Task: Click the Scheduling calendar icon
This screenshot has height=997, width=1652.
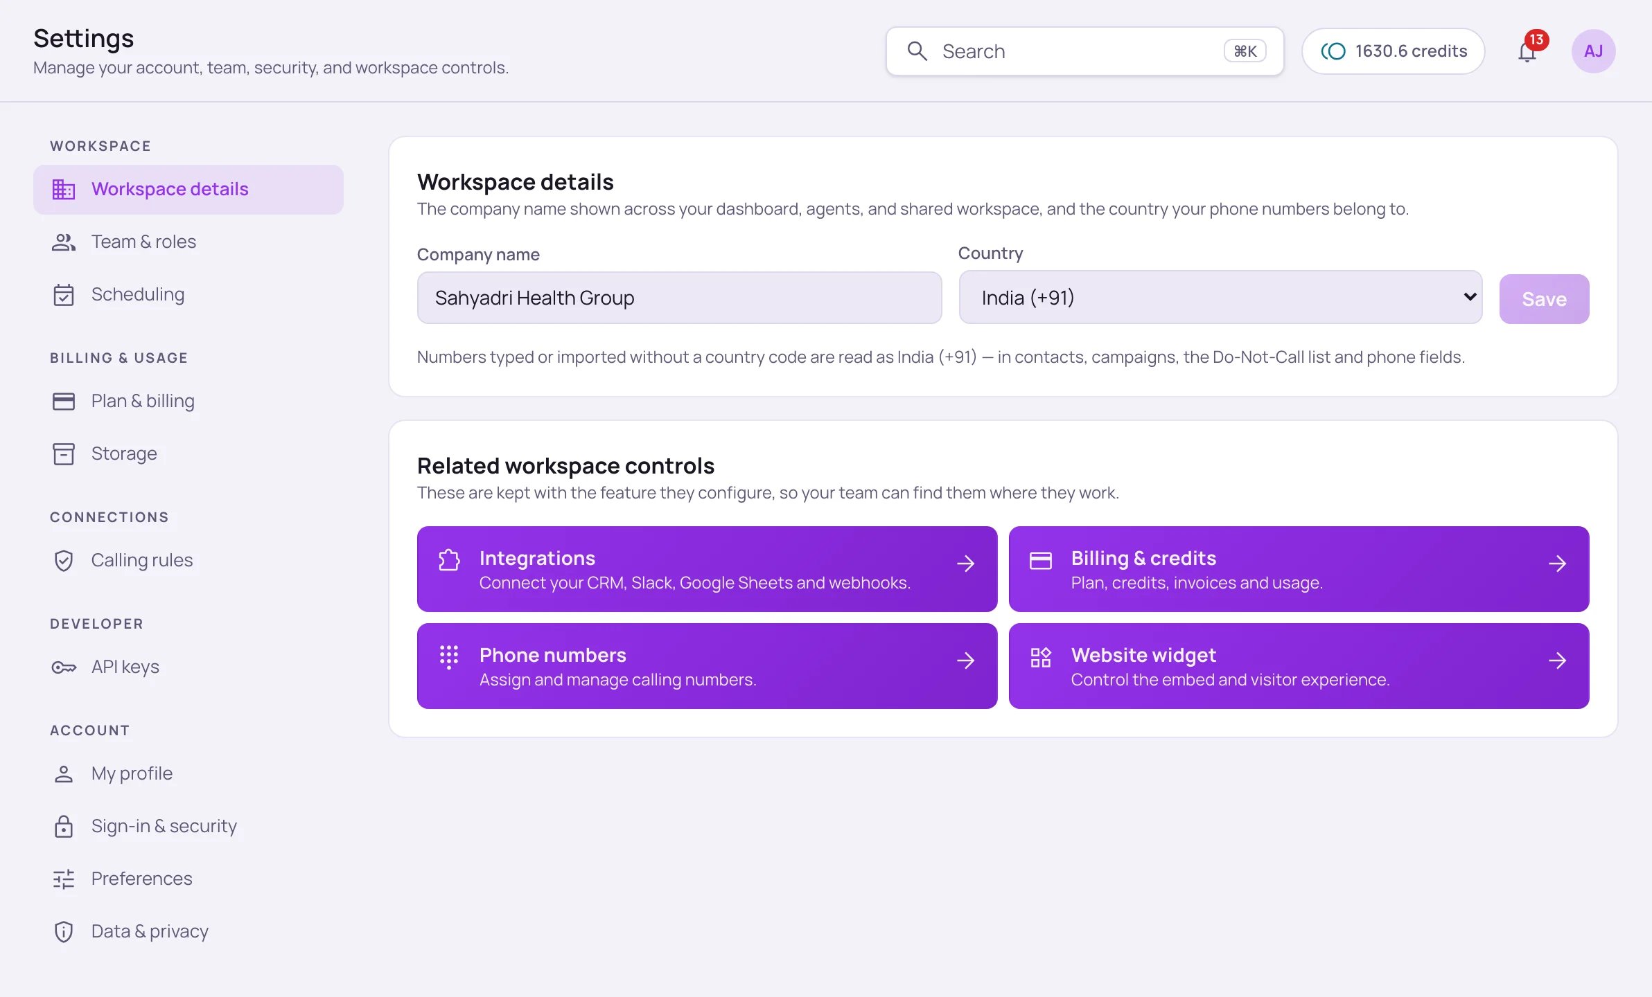Action: coord(64,294)
